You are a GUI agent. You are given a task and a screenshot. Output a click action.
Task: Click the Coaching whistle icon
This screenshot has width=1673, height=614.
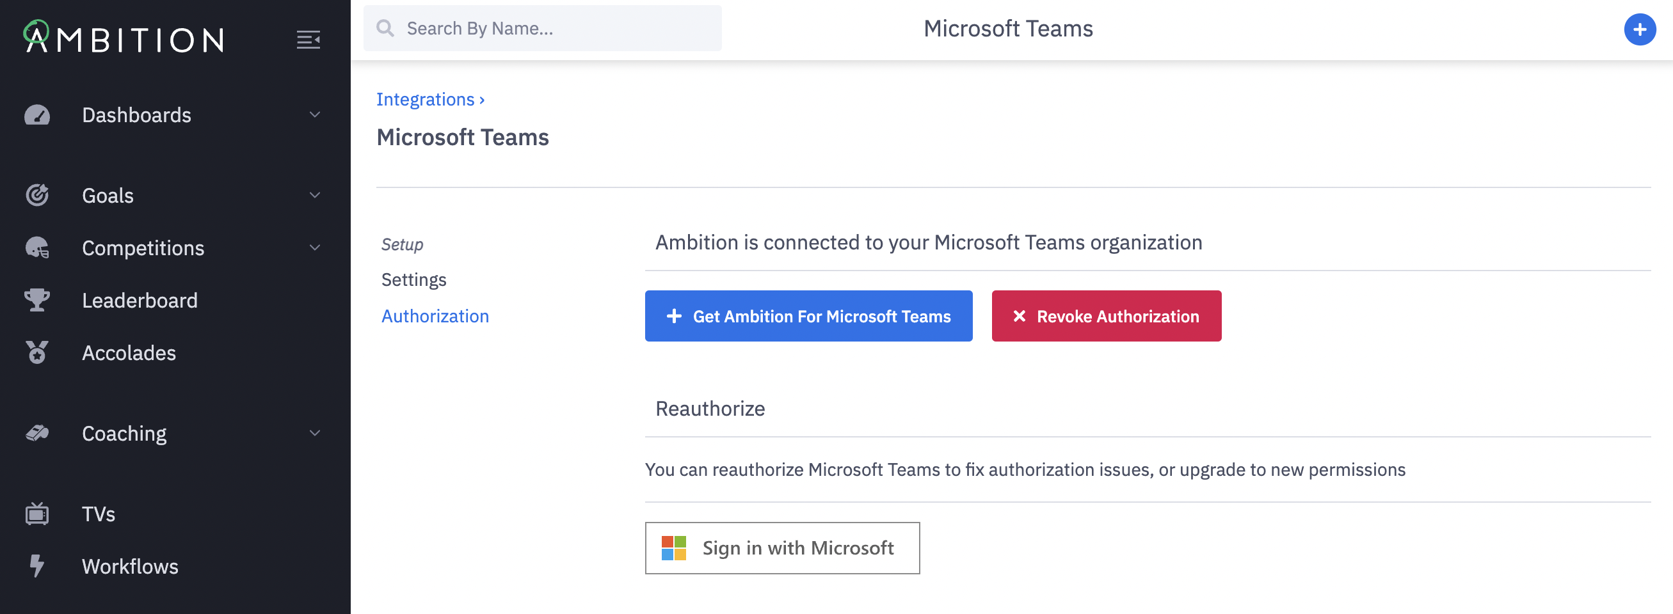[x=37, y=433]
